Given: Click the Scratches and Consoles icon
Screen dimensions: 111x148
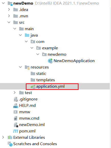Looking at the screenshot, I should pos(10,144).
